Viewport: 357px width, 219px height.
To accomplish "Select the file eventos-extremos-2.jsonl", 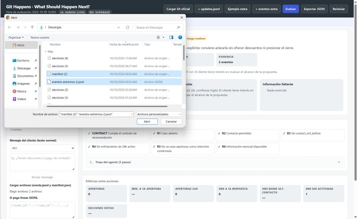I will [114, 82].
